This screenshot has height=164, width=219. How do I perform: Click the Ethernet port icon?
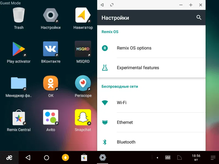[x=105, y=122]
